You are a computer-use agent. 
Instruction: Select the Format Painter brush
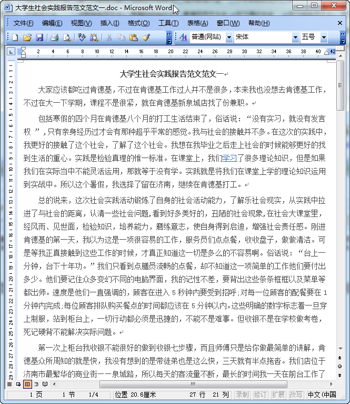146,37
